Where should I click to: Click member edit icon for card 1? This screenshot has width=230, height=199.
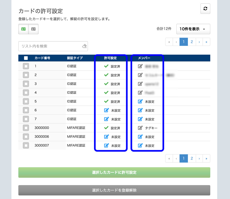pos(140,66)
